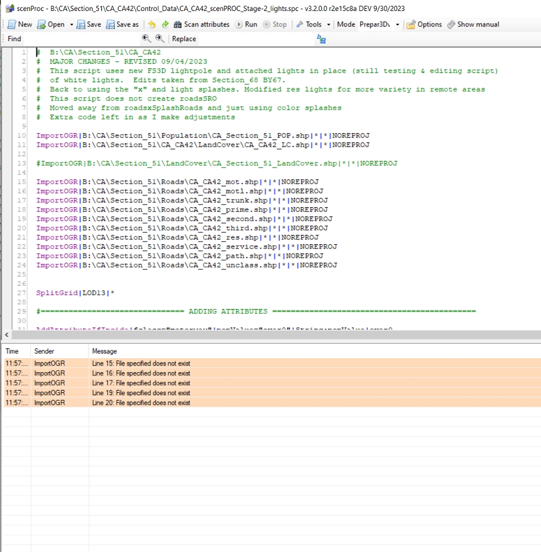Click the ImportOGR line for CA_CA42_second.shp
The height and width of the screenshot is (552, 541).
pyautogui.click(x=185, y=219)
